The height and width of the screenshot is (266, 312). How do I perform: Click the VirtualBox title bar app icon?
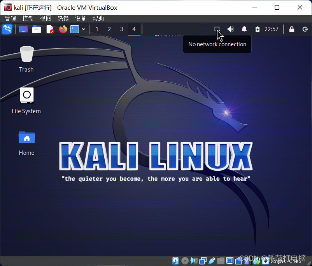pyautogui.click(x=8, y=7)
